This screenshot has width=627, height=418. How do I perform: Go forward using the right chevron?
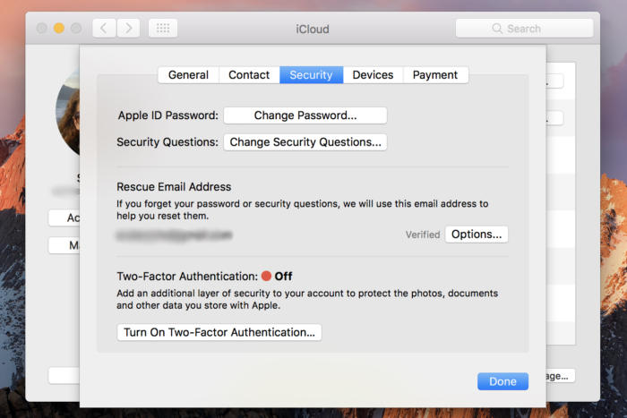tap(128, 29)
